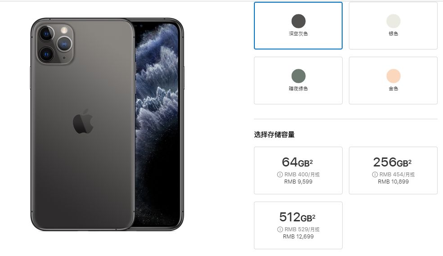Image resolution: width=443 pixels, height=256 pixels.
Task: Click the RMB 12,699 price
Action: tap(298, 237)
